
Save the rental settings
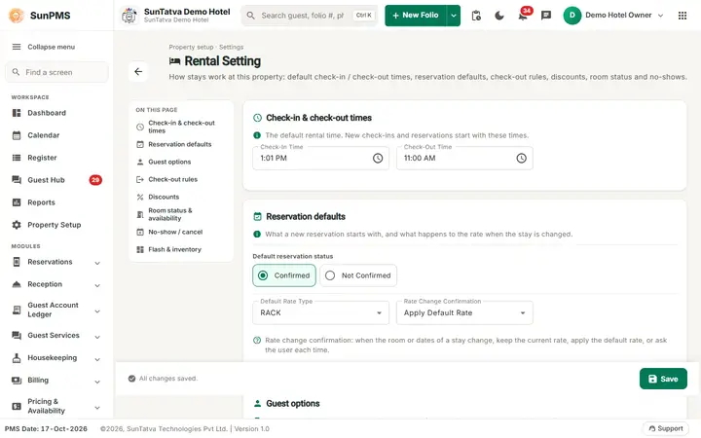tap(663, 379)
